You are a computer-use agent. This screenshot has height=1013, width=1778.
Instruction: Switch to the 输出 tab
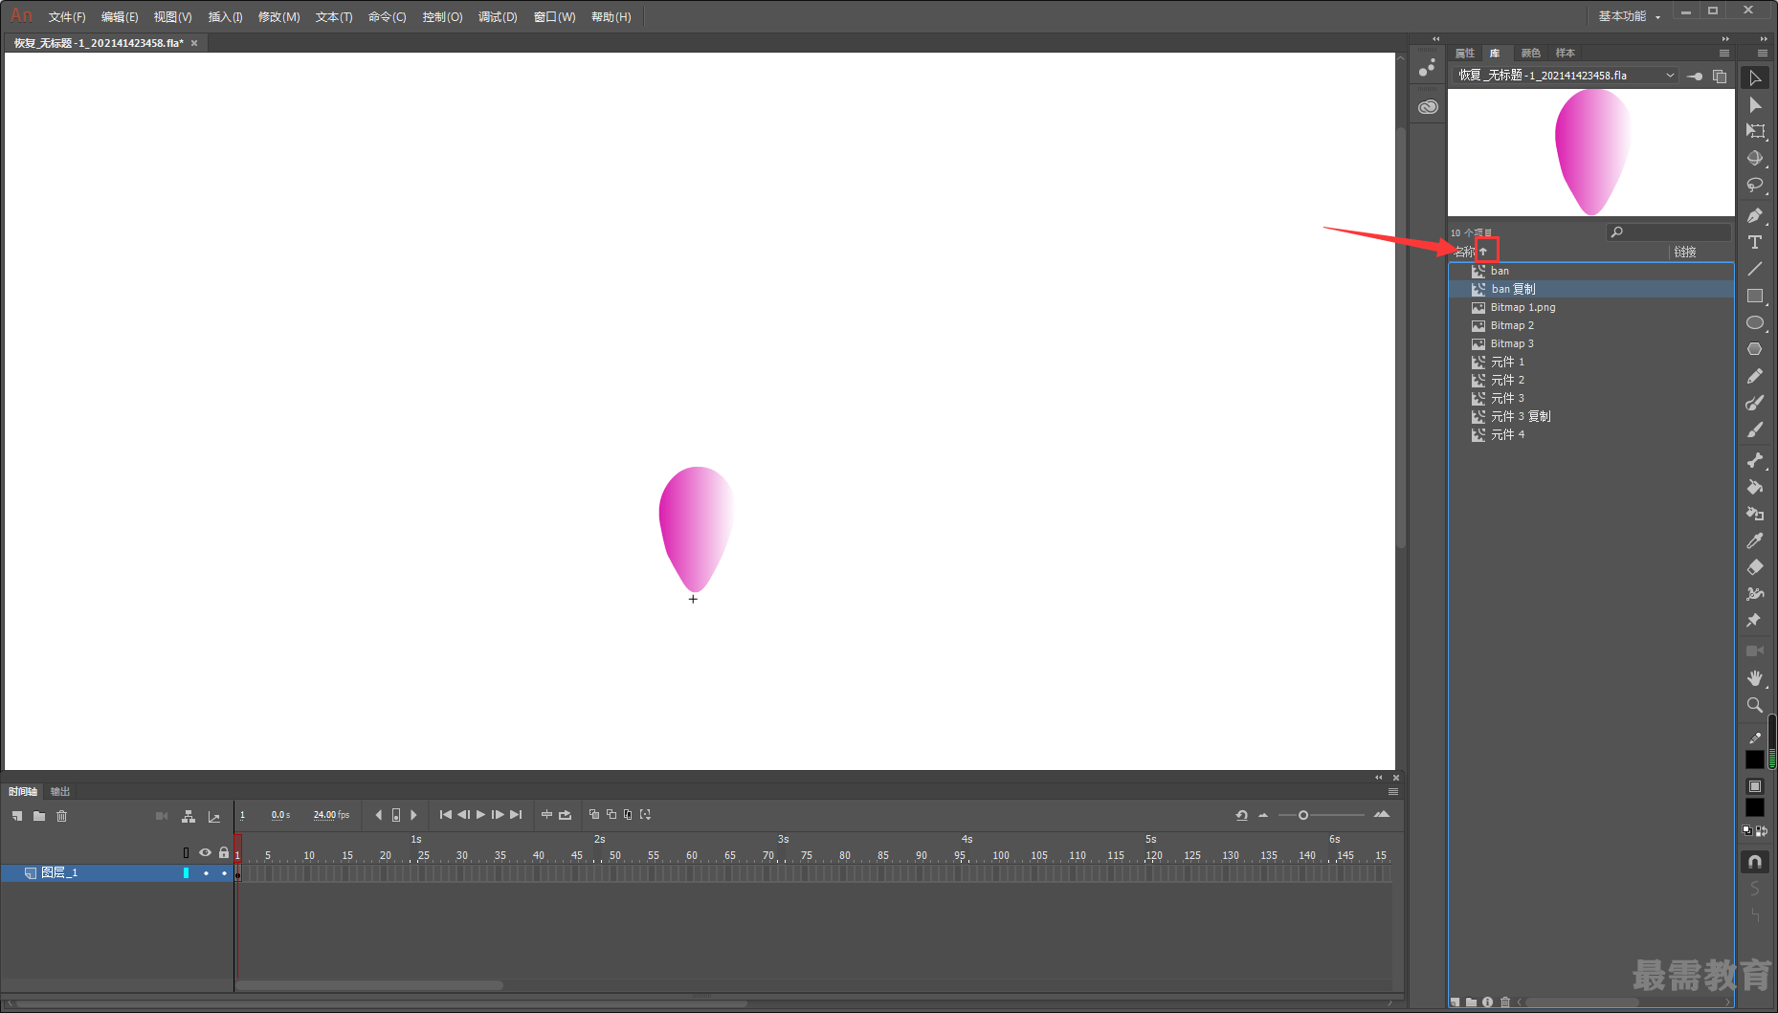tap(60, 792)
